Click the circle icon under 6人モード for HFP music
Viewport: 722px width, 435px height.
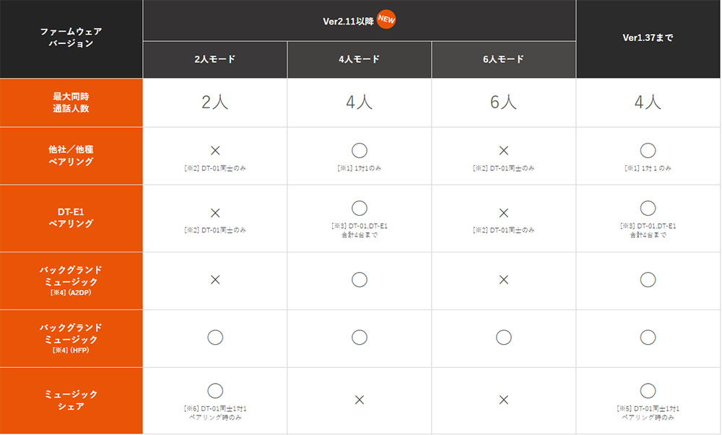point(504,338)
